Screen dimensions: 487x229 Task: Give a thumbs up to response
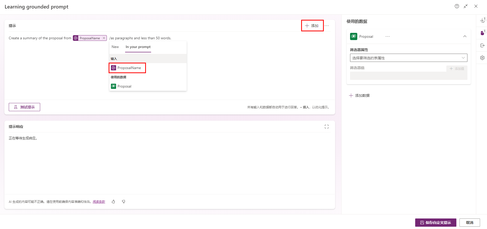[113, 202]
